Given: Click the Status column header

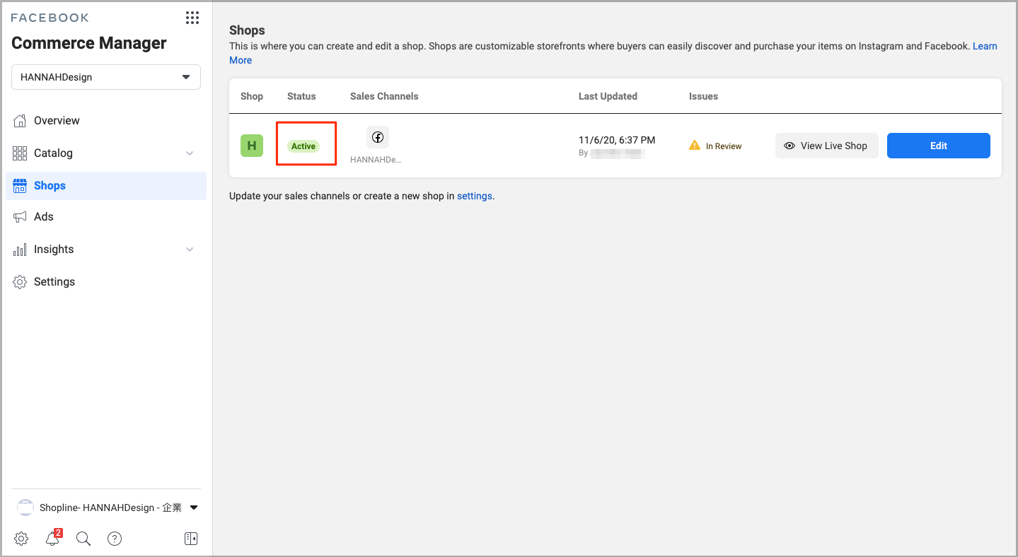Looking at the screenshot, I should (301, 96).
